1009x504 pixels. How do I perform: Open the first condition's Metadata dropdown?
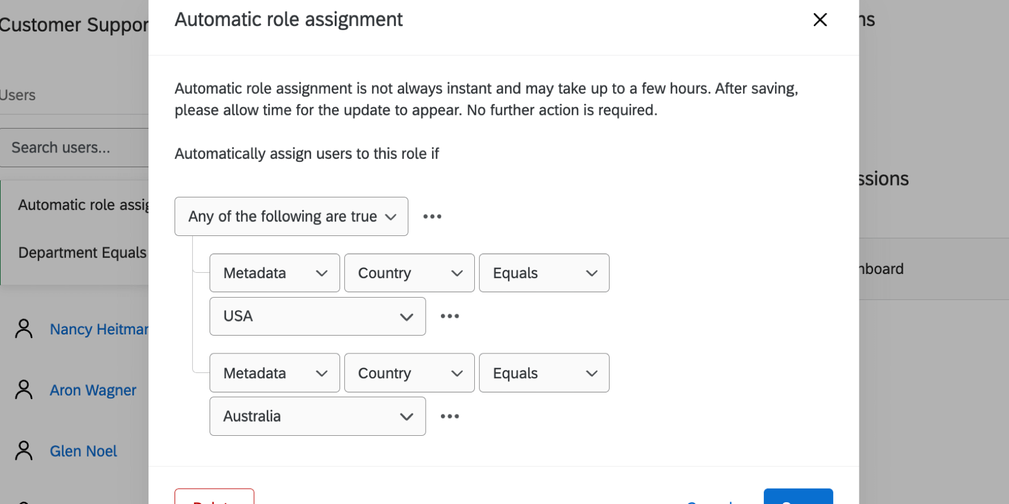tap(274, 273)
